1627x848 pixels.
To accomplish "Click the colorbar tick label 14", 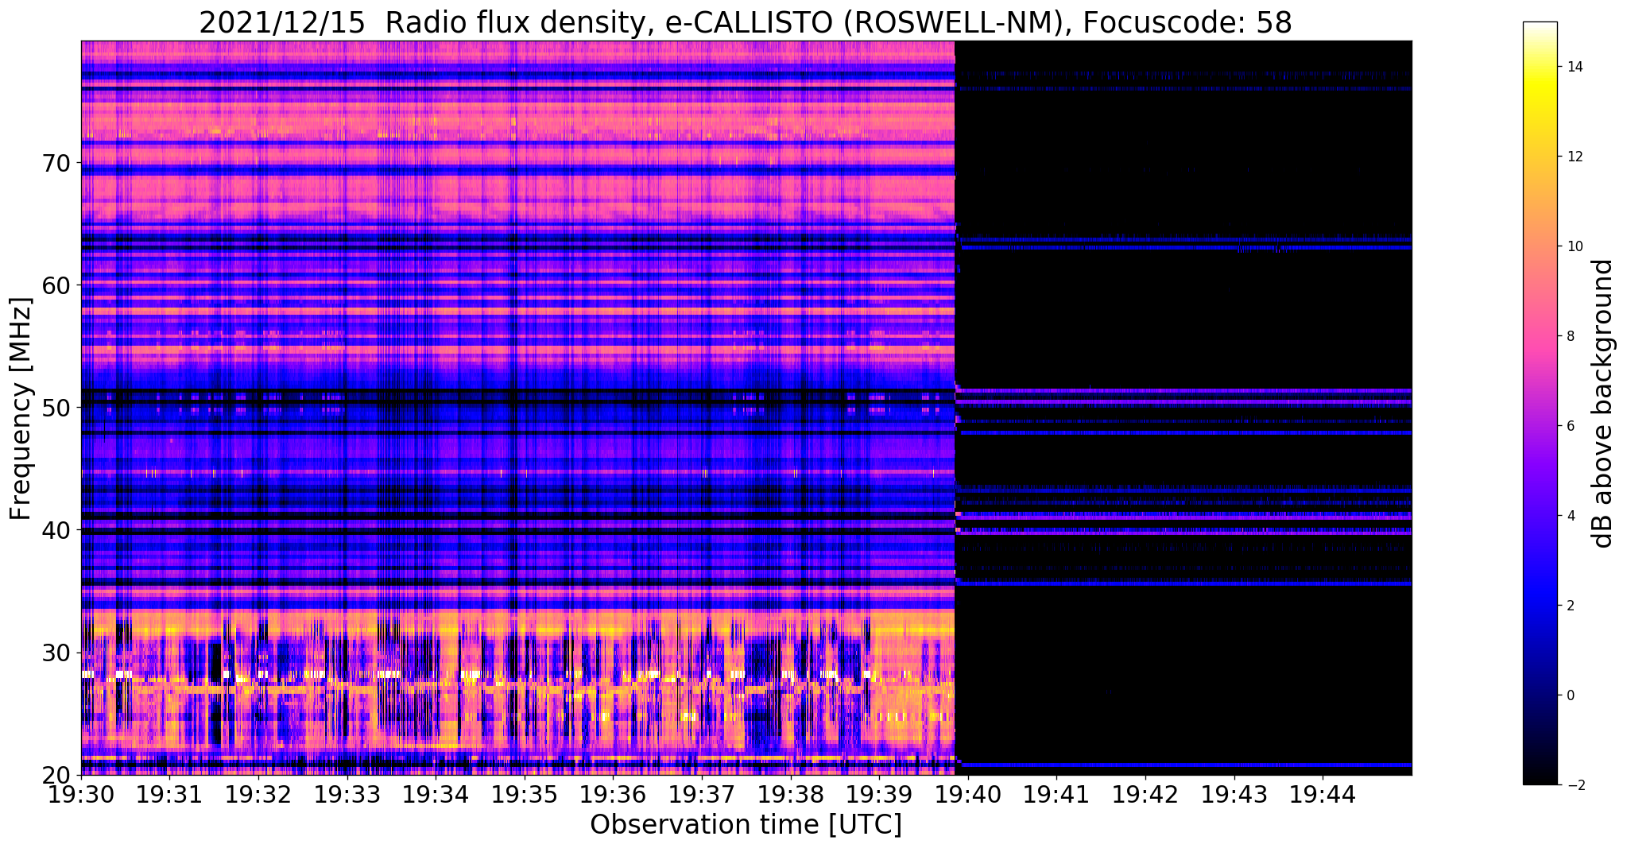I will 1573,67.
